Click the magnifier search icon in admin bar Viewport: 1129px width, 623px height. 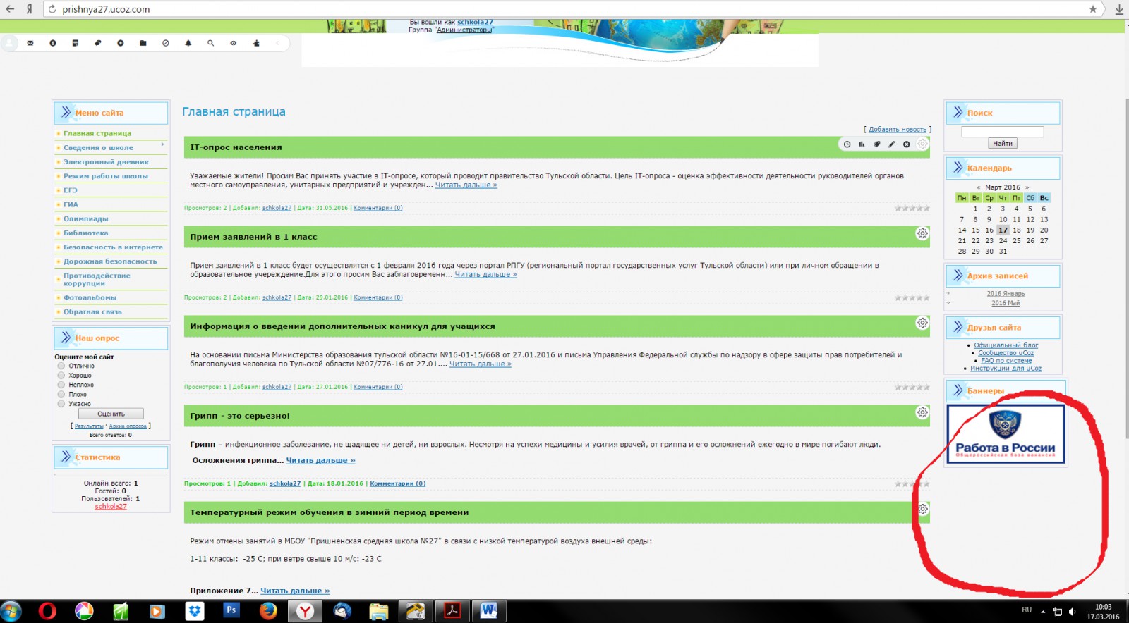point(211,43)
